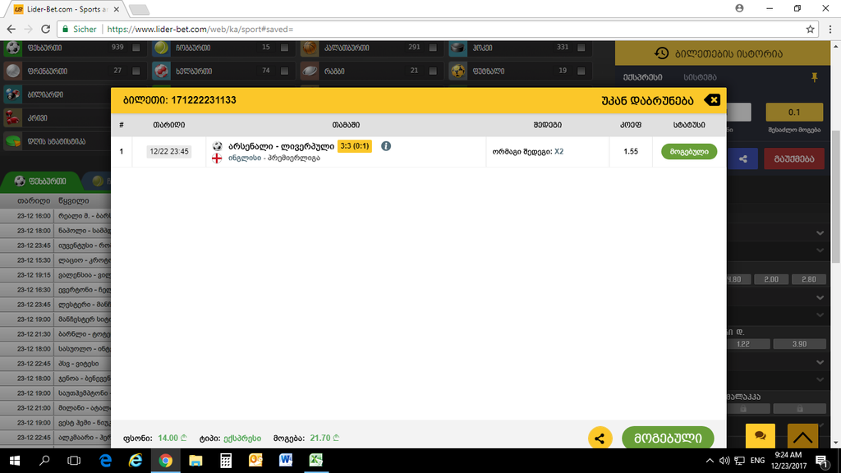Click the basketball კალათბურთი icon
Viewport: 841px width, 473px height.
(310, 48)
